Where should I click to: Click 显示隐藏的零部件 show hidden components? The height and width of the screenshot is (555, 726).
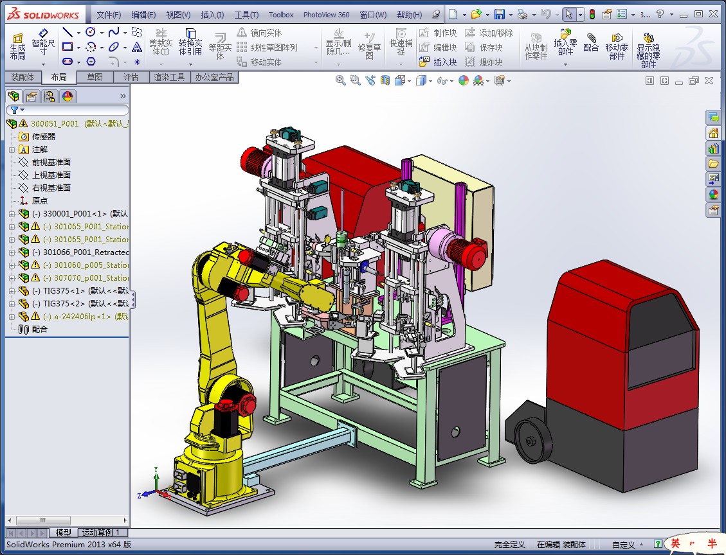tap(648, 50)
